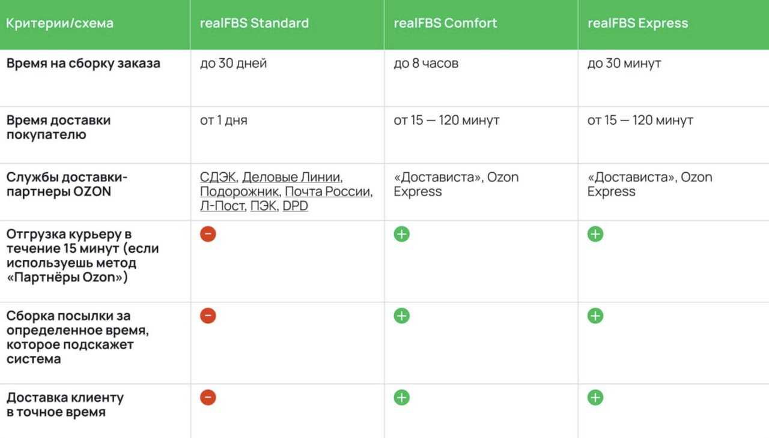Click от 15 — 120 минут in Express column
769x438 pixels.
click(640, 120)
